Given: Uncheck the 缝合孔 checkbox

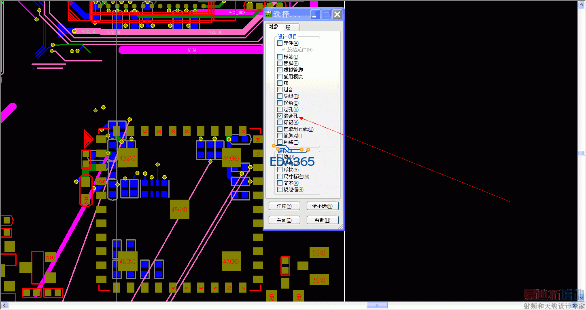Looking at the screenshot, I should [280, 116].
